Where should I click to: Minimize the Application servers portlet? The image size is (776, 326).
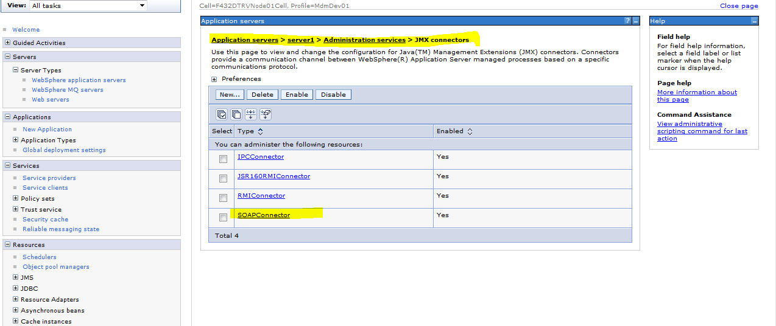point(636,21)
